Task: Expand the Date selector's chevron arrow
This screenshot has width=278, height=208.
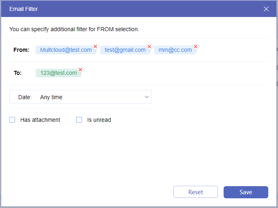Action: coord(147,97)
